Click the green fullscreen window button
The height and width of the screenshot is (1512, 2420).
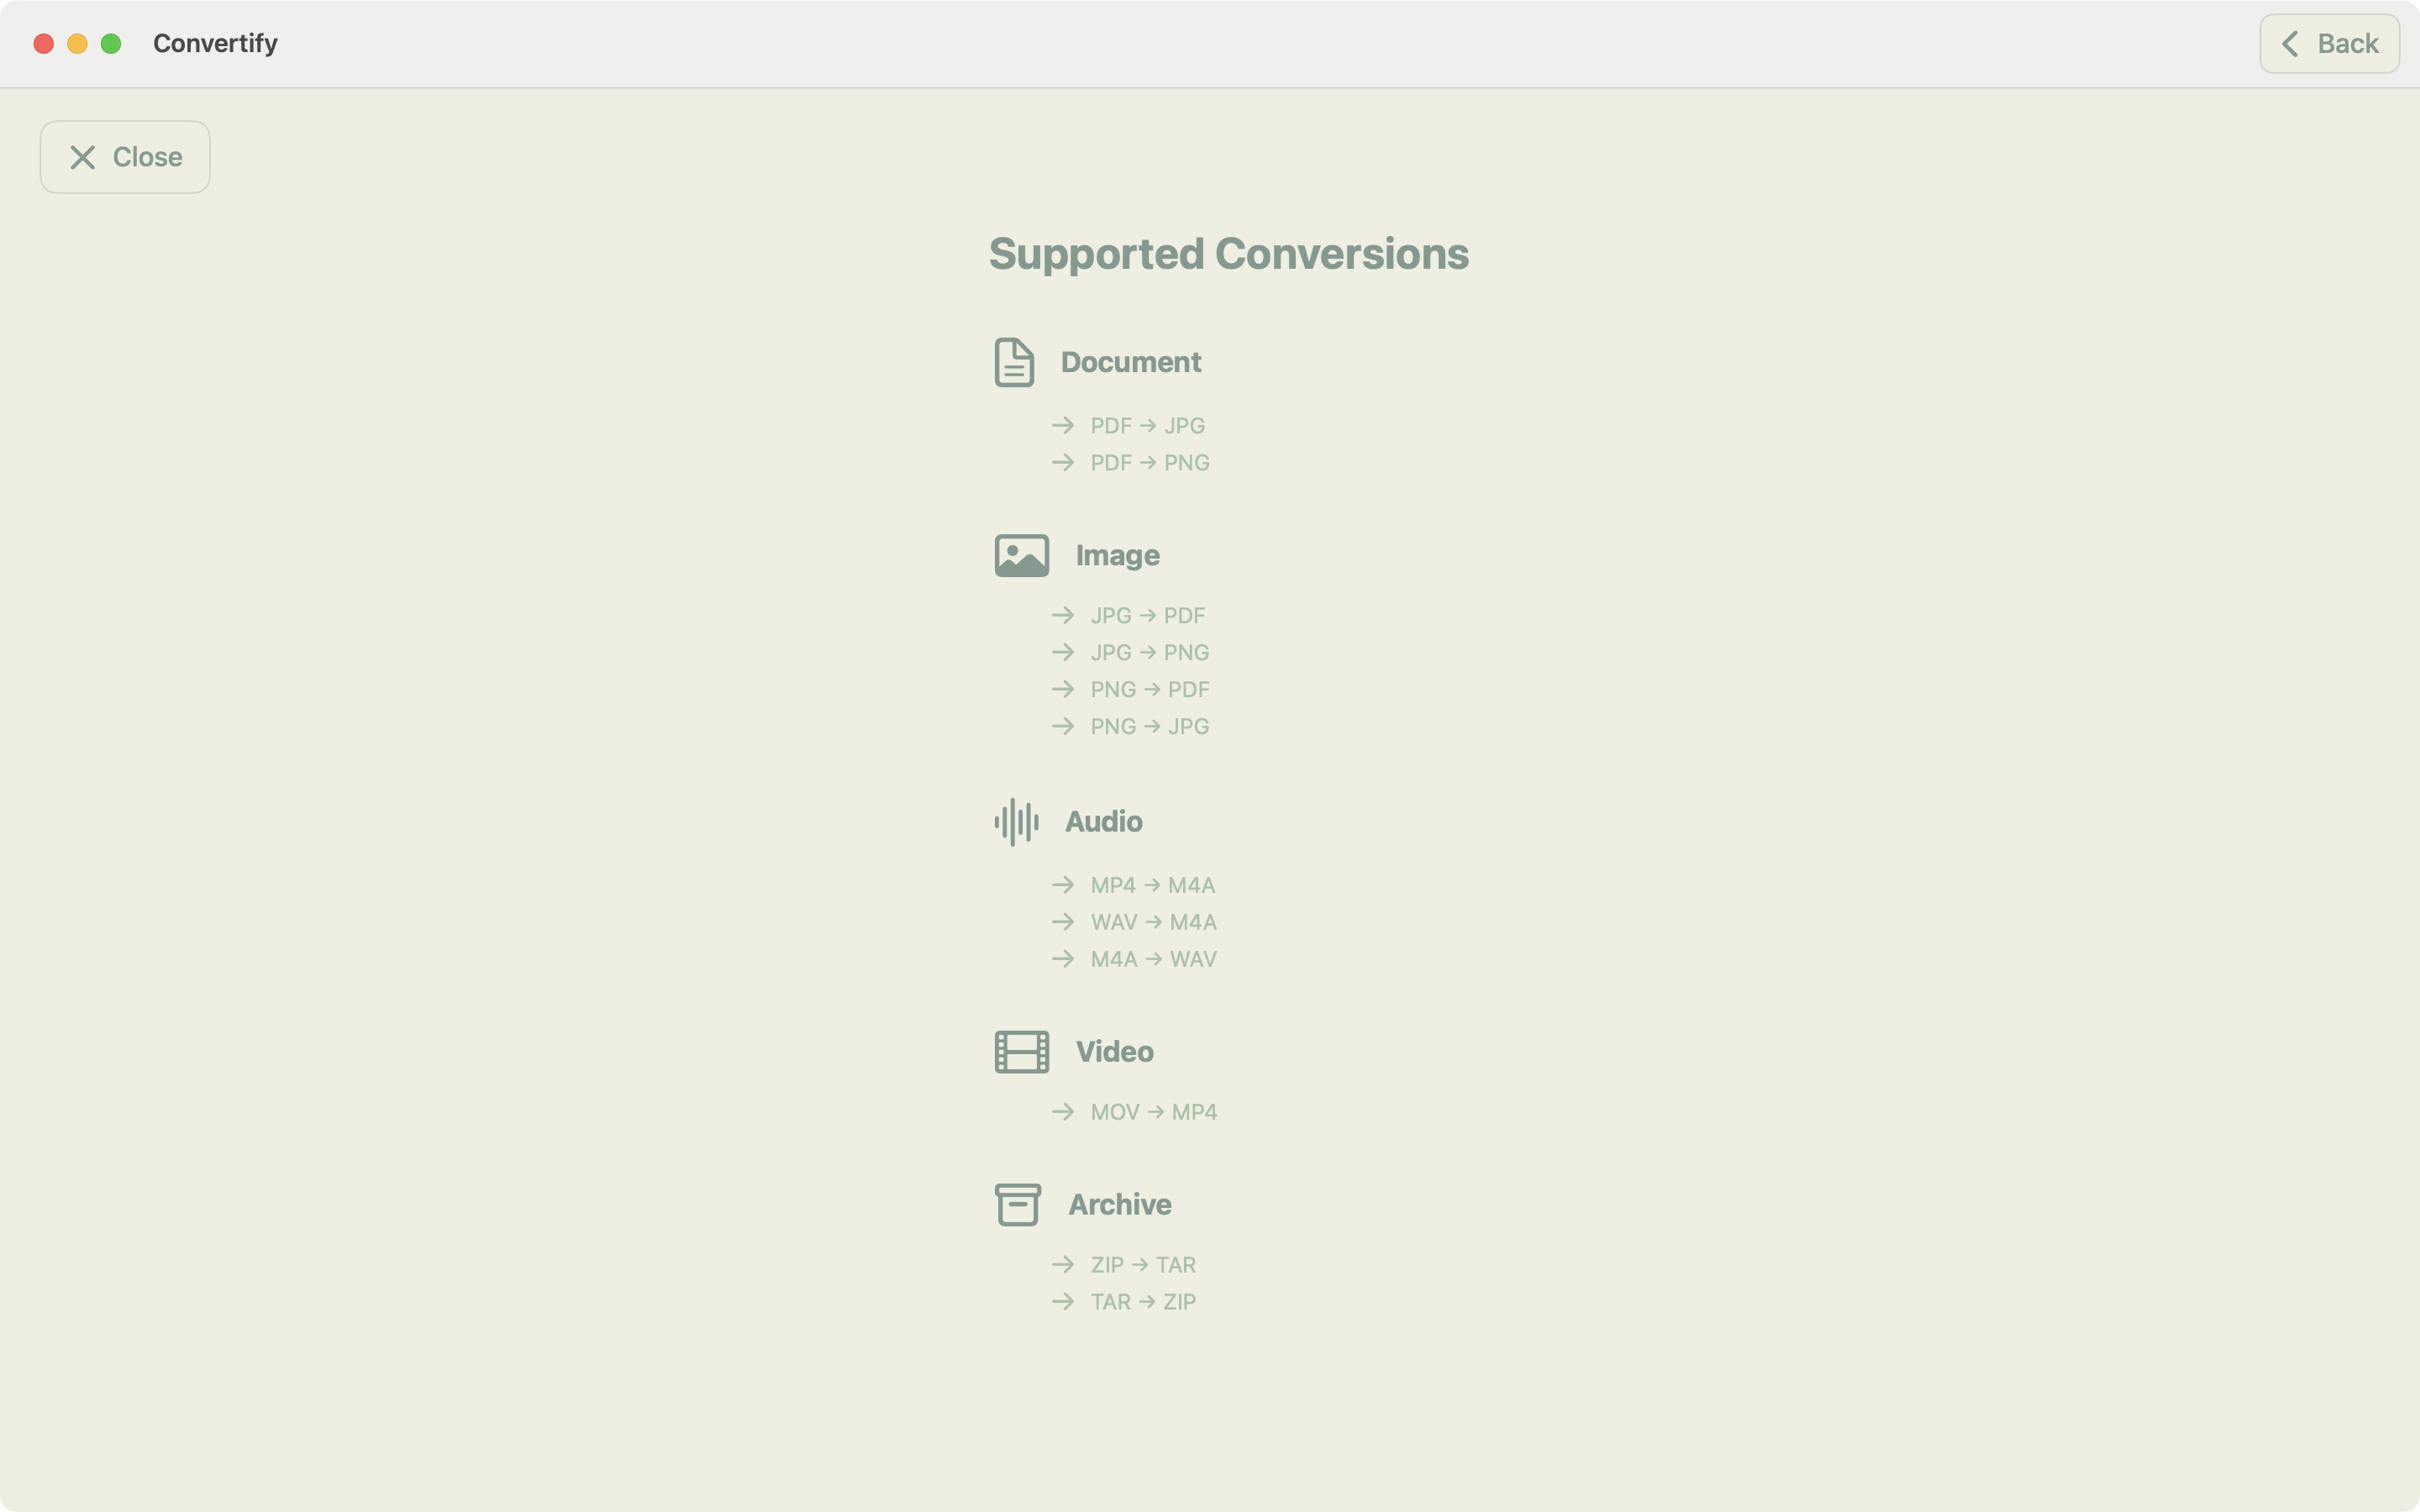111,44
